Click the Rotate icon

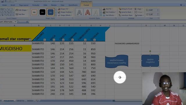136,15
